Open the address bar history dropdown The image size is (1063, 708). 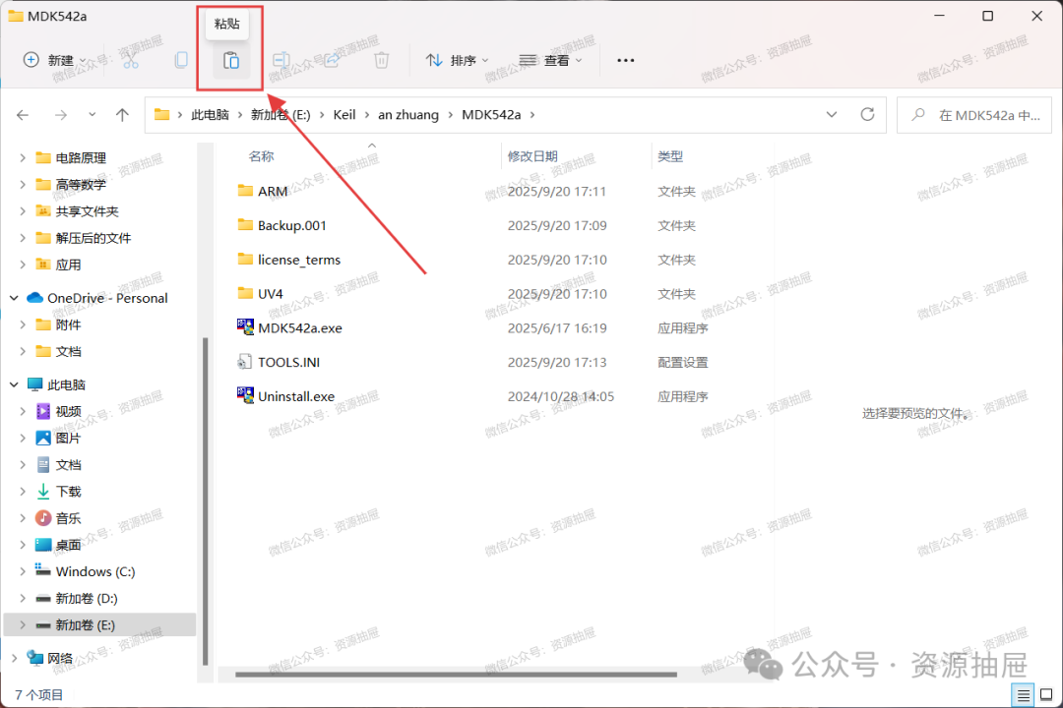point(831,114)
